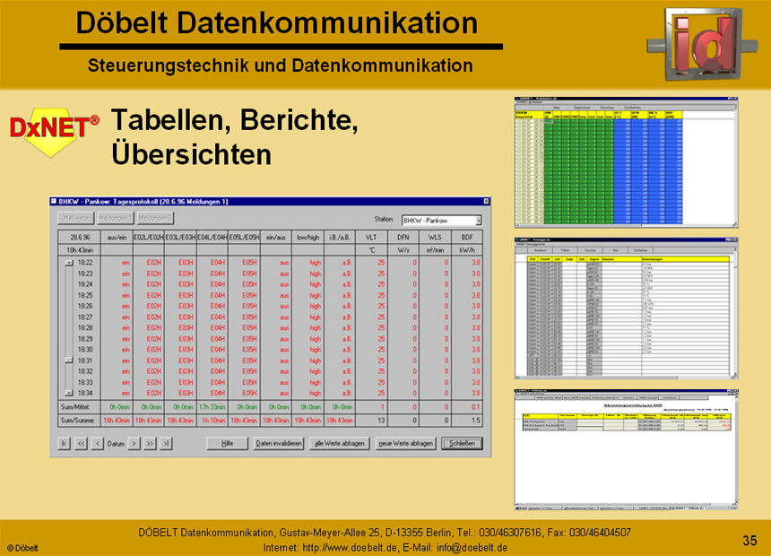Image resolution: width=771 pixels, height=556 pixels.
Task: Select the aus/ein column header
Action: 117,237
